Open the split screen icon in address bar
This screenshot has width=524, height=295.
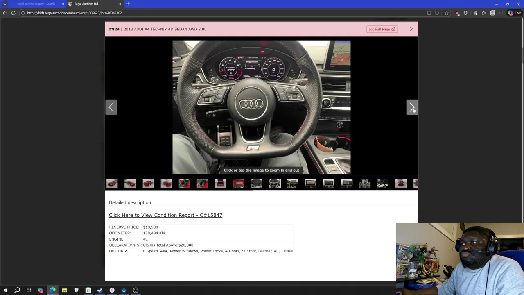429,13
